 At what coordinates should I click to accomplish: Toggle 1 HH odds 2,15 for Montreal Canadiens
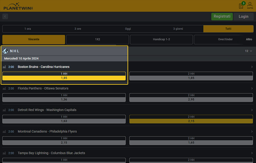64,141
